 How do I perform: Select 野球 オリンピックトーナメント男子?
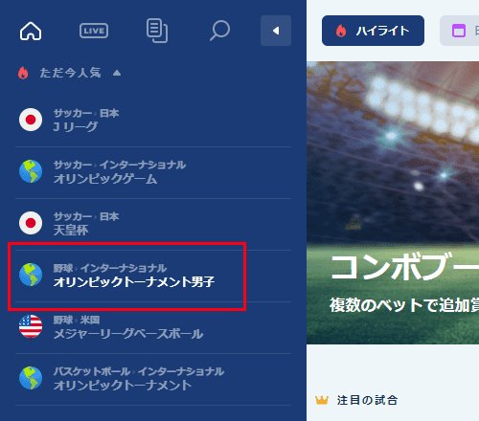tap(153, 276)
